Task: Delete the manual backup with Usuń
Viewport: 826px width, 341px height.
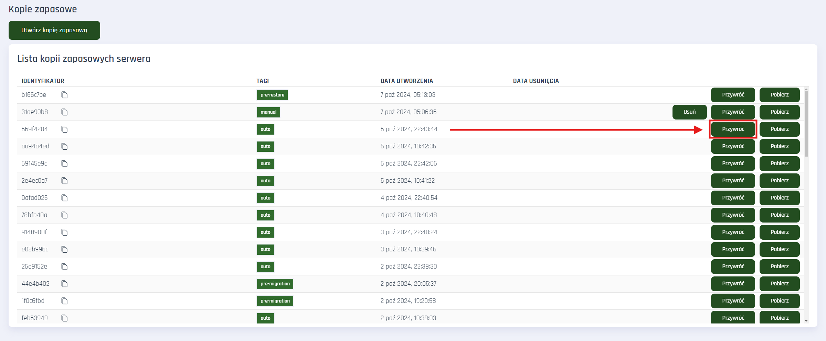Action: click(x=689, y=112)
